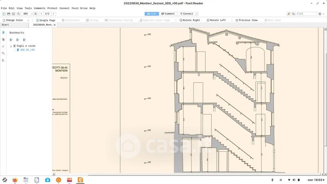327x184 pixels.
Task: Open the Attachments paperclip panel icon
Action: click(x=3, y=46)
